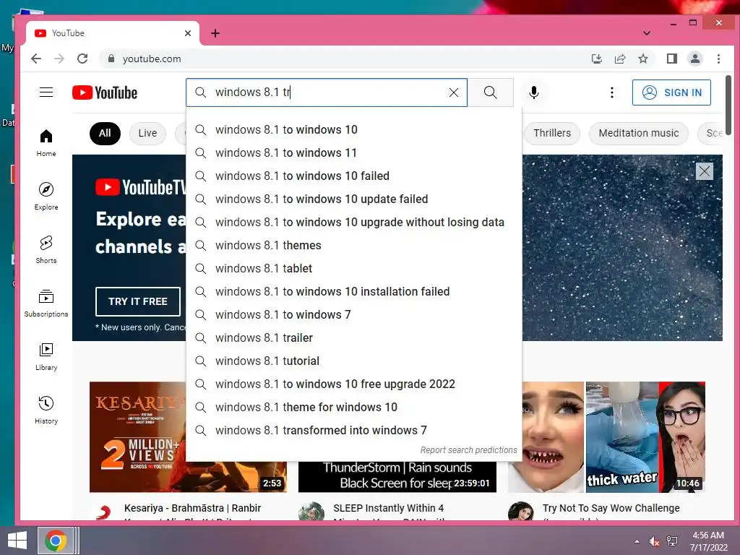Click the browser forward arrow
This screenshot has height=555, width=740.
59,59
